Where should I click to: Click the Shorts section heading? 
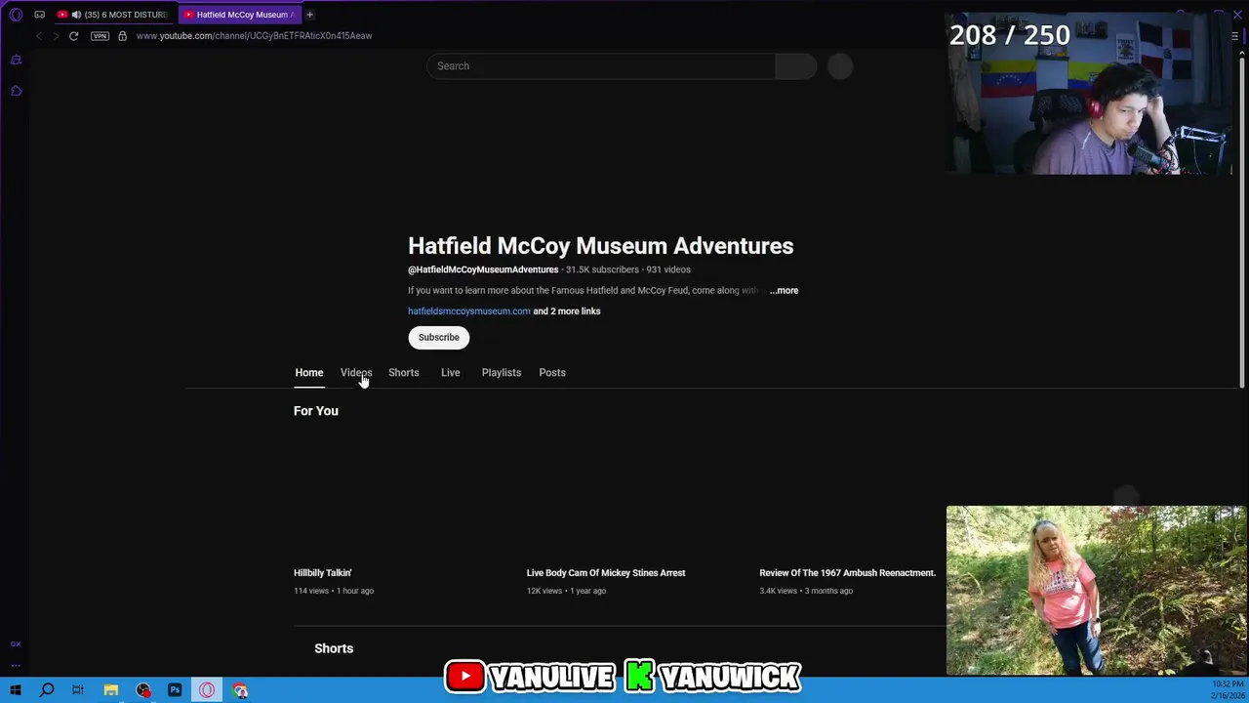(334, 648)
